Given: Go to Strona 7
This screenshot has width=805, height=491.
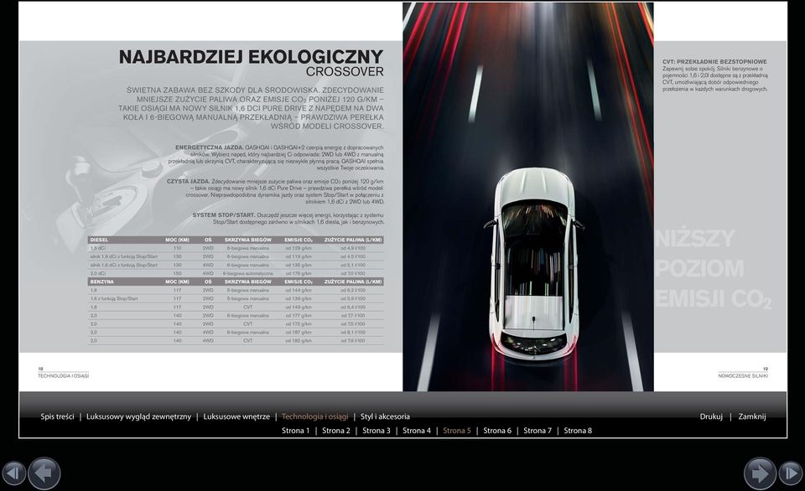Looking at the screenshot, I should [x=538, y=431].
